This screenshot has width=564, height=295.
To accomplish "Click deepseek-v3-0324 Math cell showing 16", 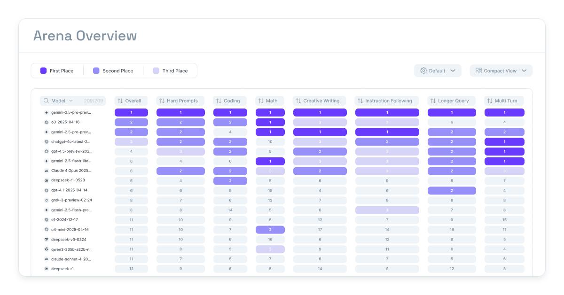I will coord(270,239).
